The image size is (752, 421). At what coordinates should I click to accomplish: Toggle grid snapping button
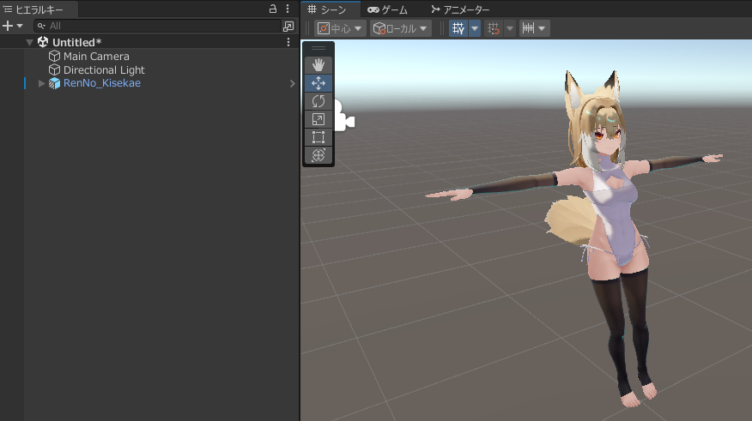494,28
